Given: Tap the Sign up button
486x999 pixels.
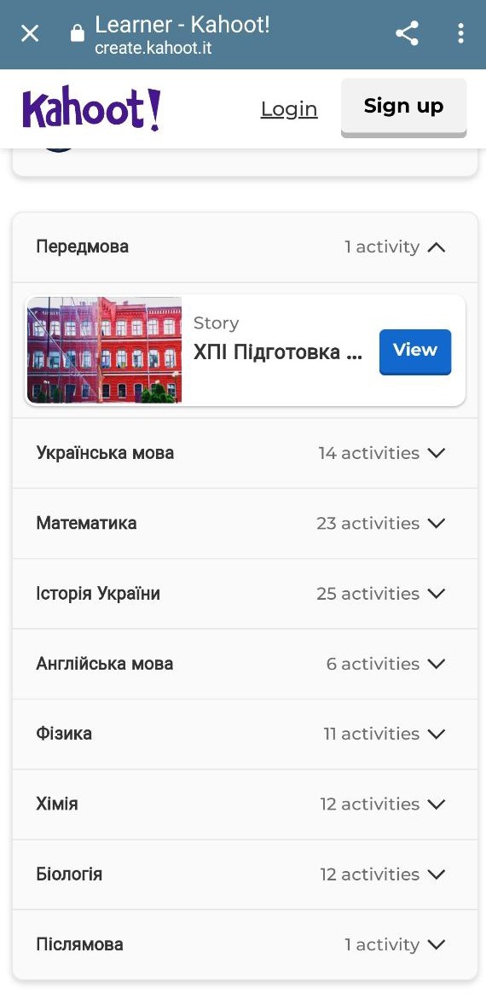Looking at the screenshot, I should 404,107.
